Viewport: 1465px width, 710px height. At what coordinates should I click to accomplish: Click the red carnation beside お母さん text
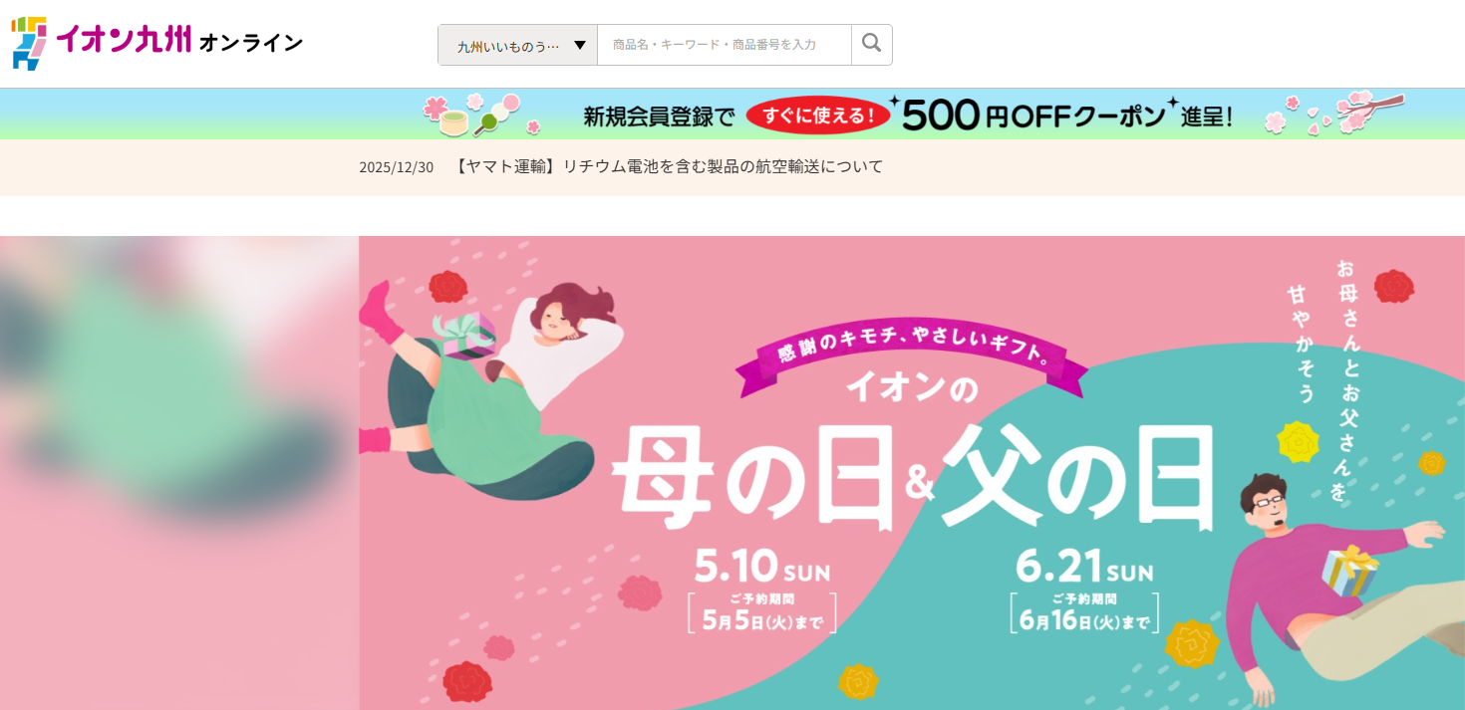[1393, 286]
